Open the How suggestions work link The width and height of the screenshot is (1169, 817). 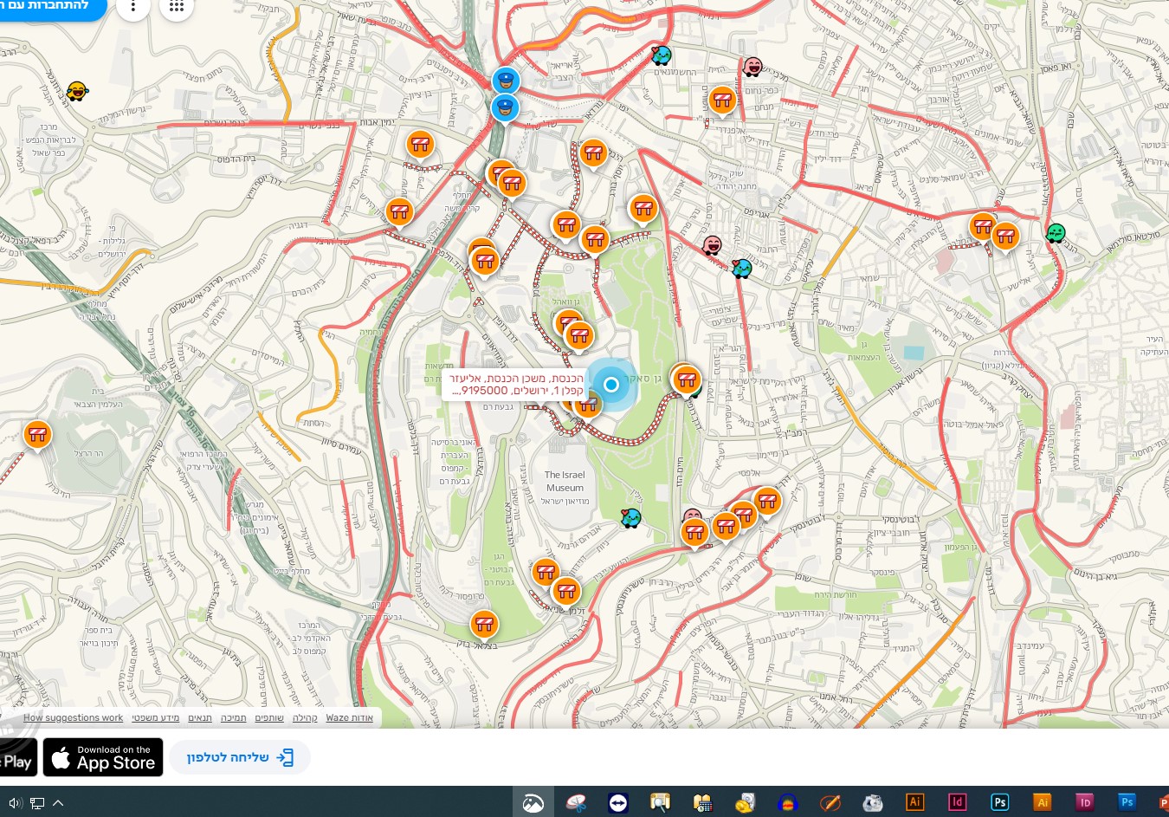tap(74, 718)
